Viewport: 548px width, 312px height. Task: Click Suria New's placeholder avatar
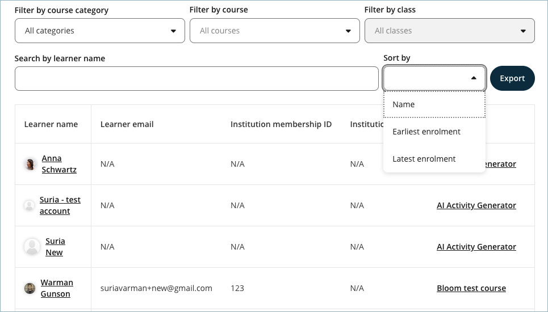coord(32,247)
